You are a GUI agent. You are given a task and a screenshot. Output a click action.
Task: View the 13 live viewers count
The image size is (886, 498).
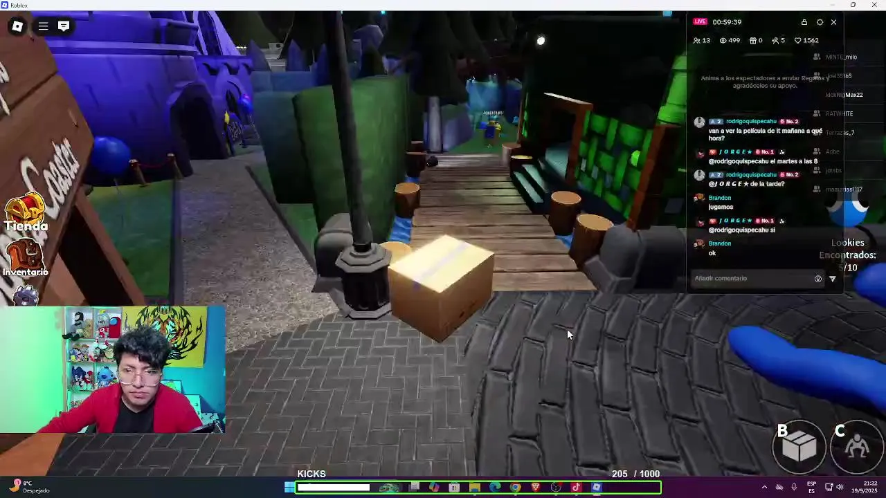(701, 40)
